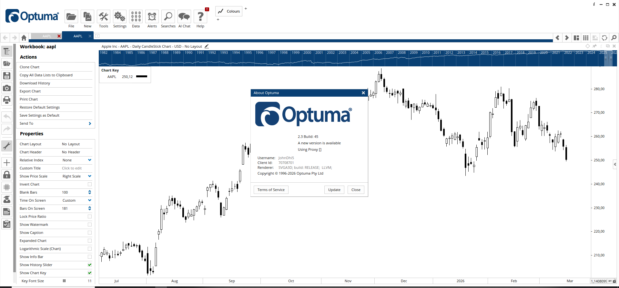Screen dimensions: 619x288
Task: Open Terms of Service
Action: coord(271,190)
